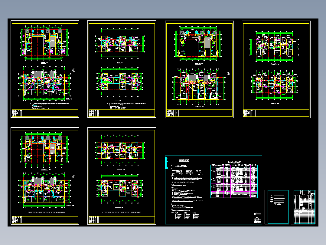Click the cyan revision strip on the notes sheet
The image size is (326, 245).
[x=167, y=163]
